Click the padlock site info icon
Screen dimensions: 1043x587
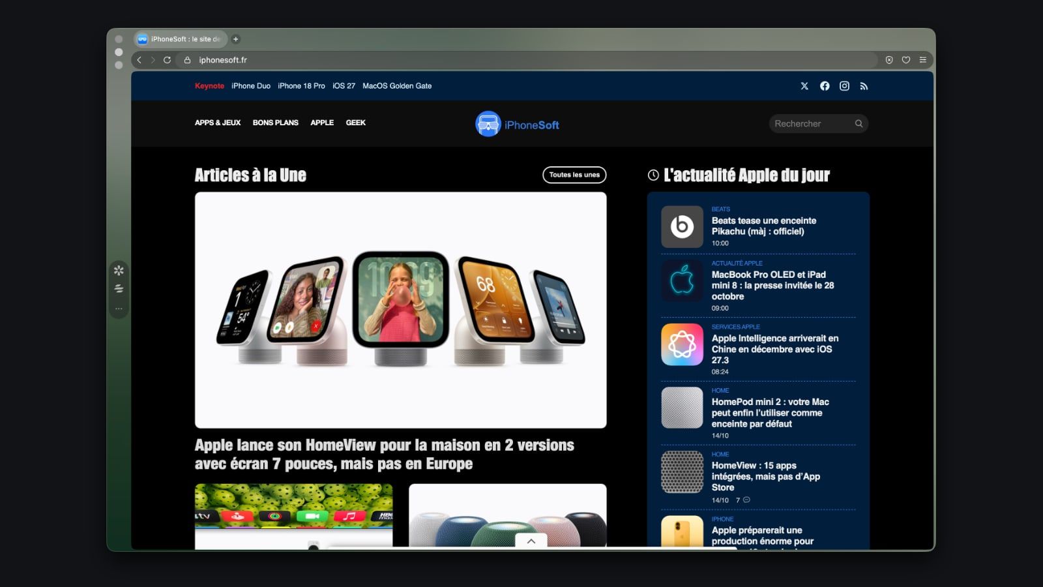tap(188, 60)
